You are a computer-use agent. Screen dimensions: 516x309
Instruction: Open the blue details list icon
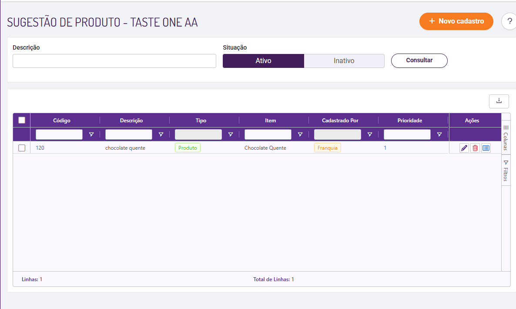(486, 148)
